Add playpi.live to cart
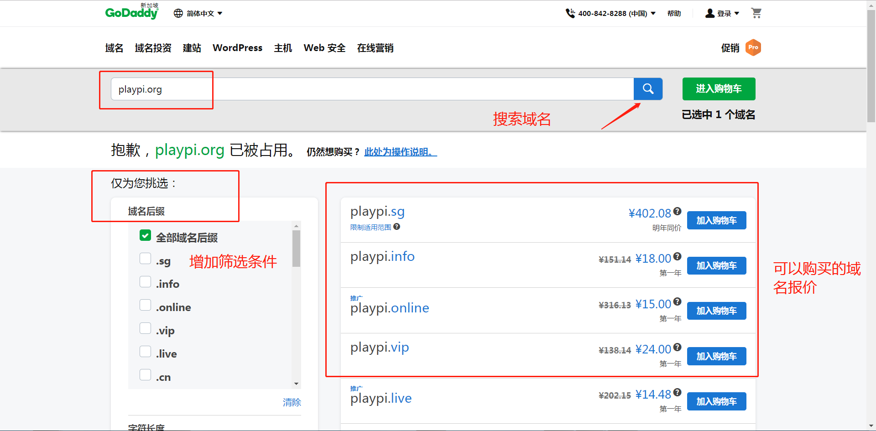Screen dimensions: 876x431 [x=716, y=401]
